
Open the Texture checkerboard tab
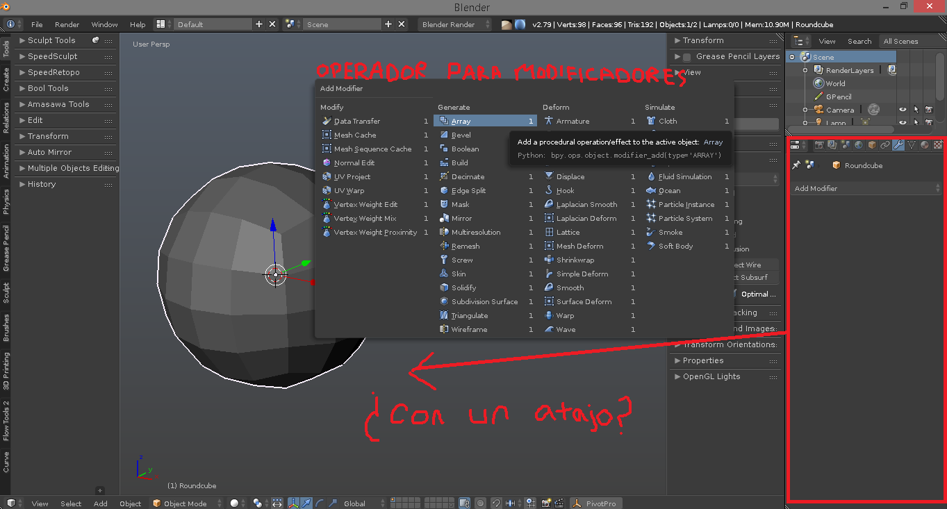(938, 145)
